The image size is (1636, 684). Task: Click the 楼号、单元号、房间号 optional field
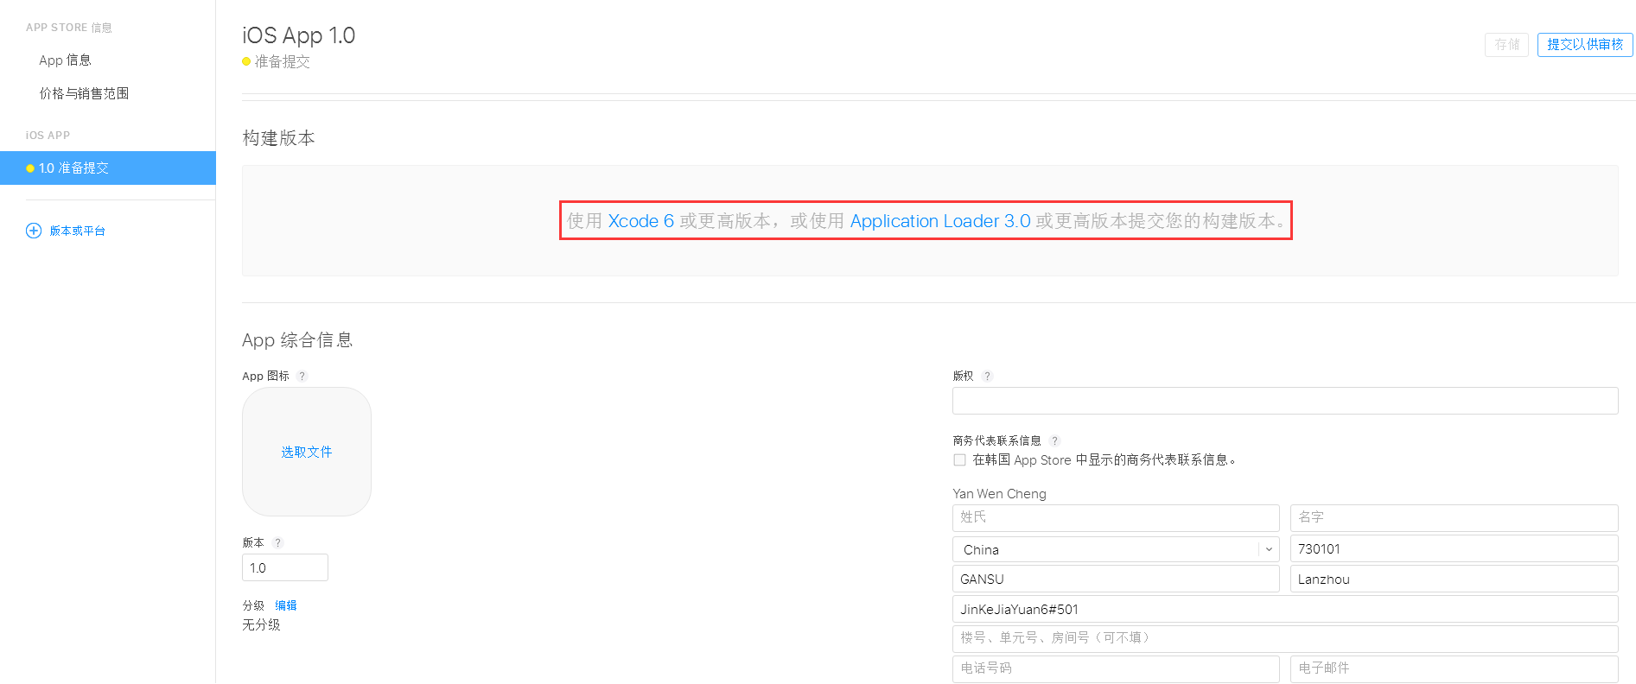point(1285,638)
